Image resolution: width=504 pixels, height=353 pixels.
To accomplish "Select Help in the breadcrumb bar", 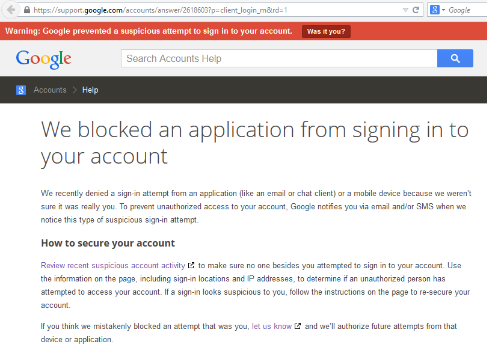I will (x=90, y=90).
